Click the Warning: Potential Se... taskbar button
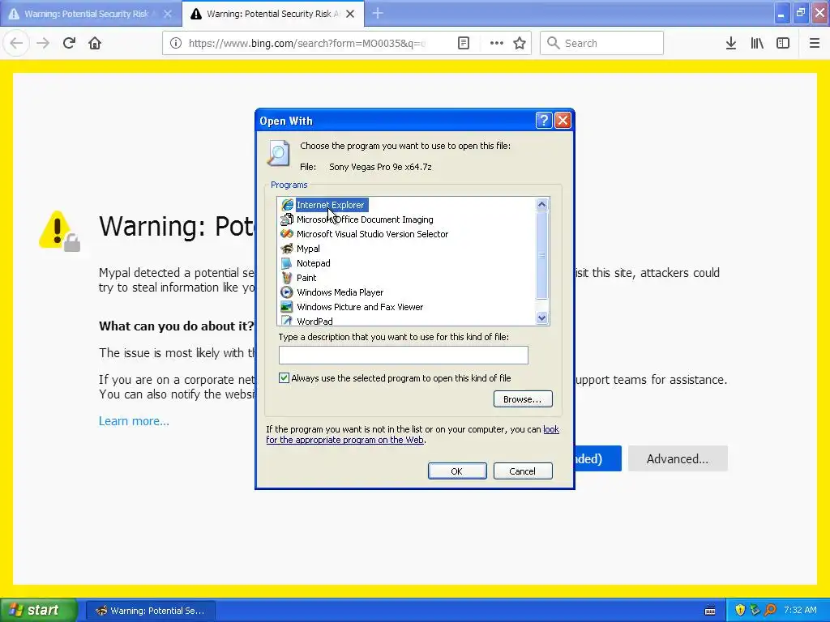830x622 pixels. coord(150,611)
